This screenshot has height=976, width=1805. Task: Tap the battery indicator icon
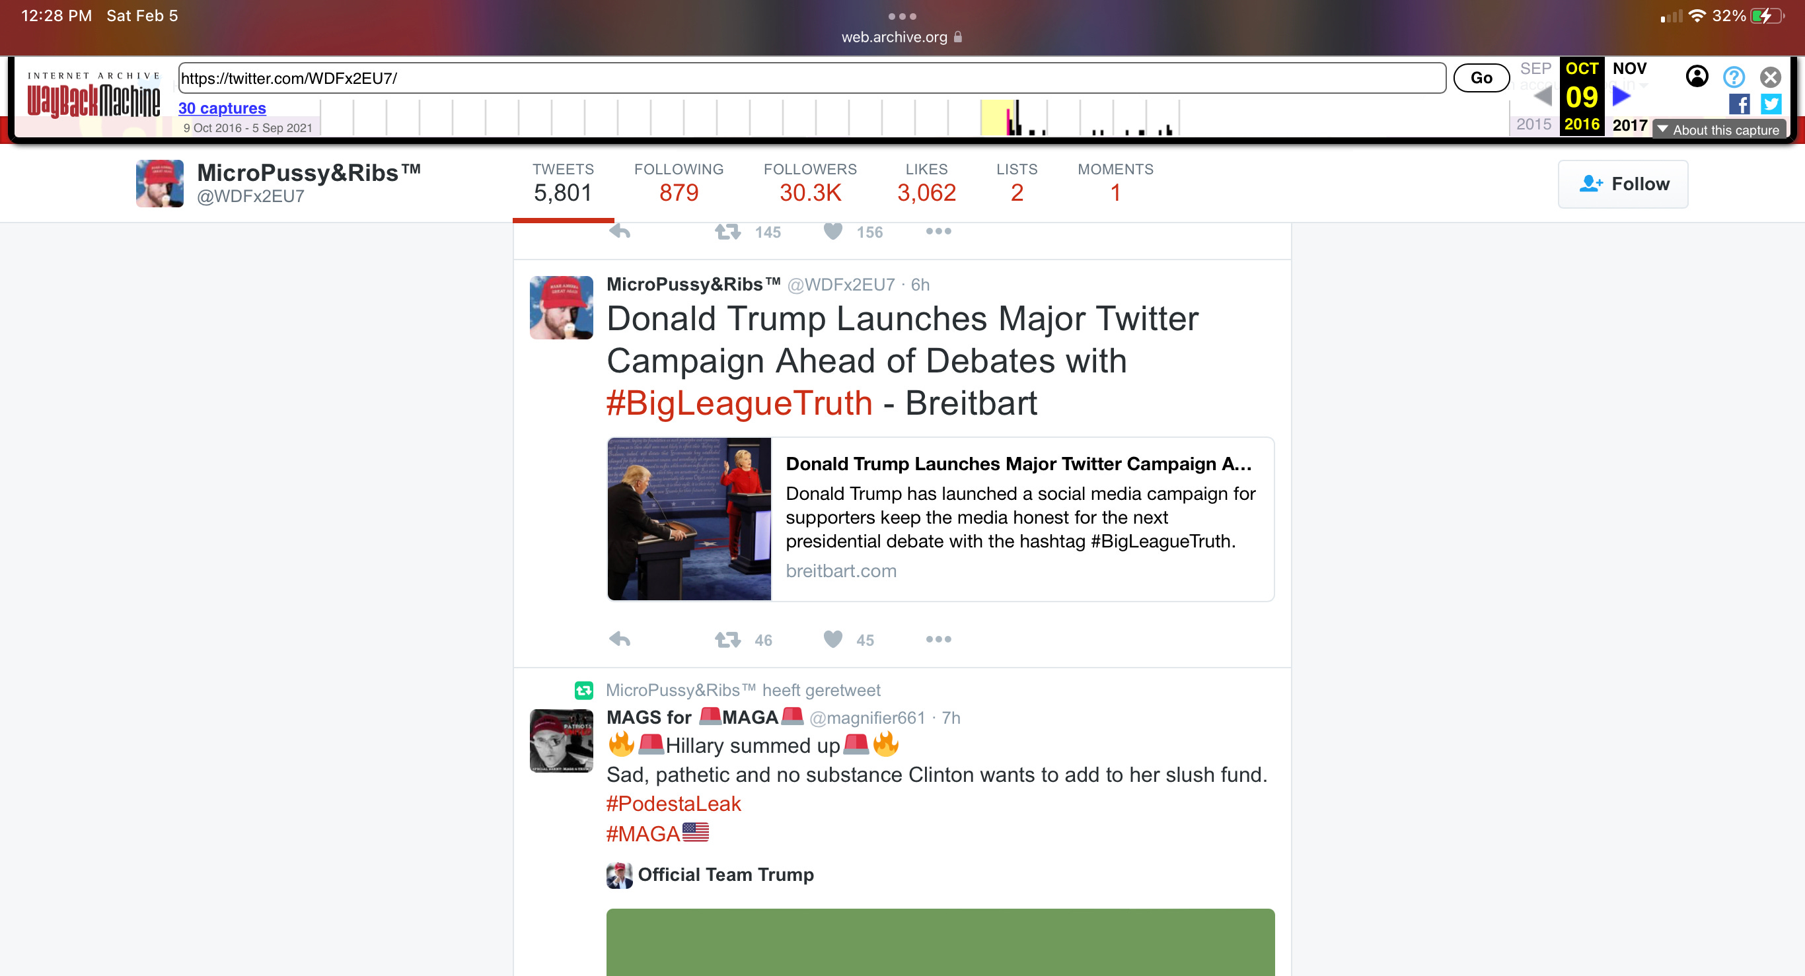(x=1767, y=15)
